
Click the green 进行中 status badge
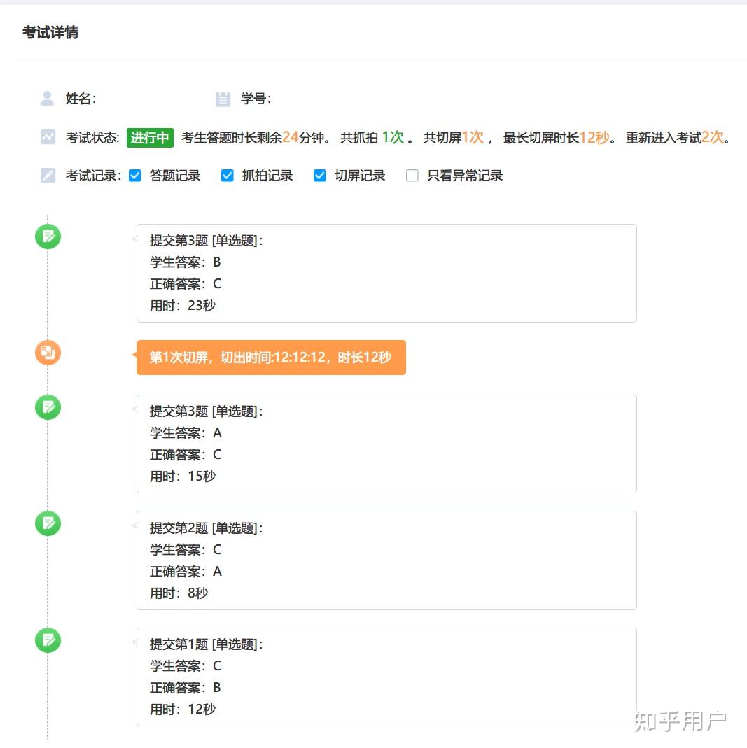coord(150,137)
